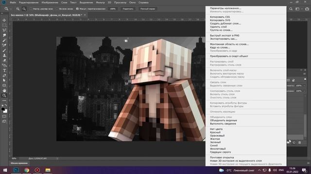Click the Полный экран button

[x=148, y=9]
